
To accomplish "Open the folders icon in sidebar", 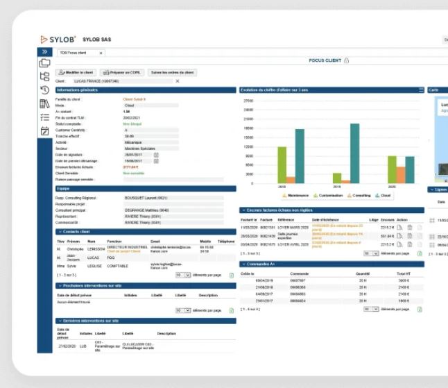I will pyautogui.click(x=44, y=63).
